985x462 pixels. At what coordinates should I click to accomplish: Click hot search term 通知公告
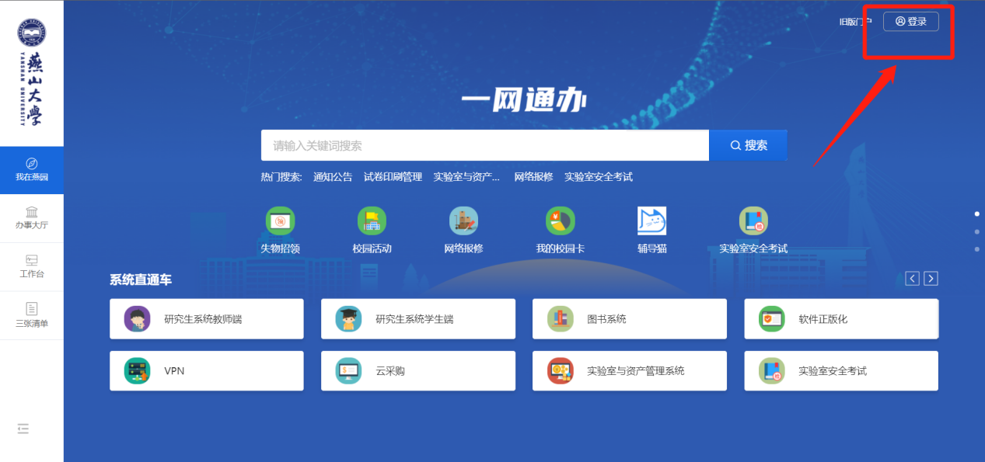coord(333,177)
